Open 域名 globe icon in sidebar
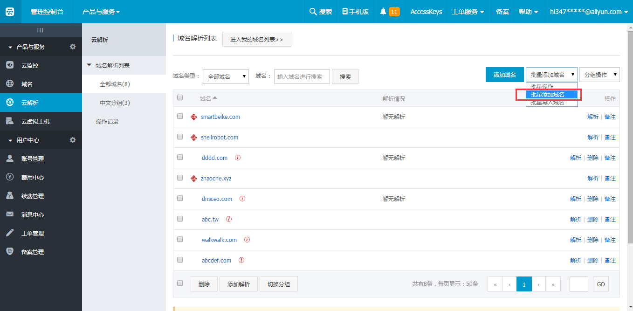The width and height of the screenshot is (633, 311). 10,84
